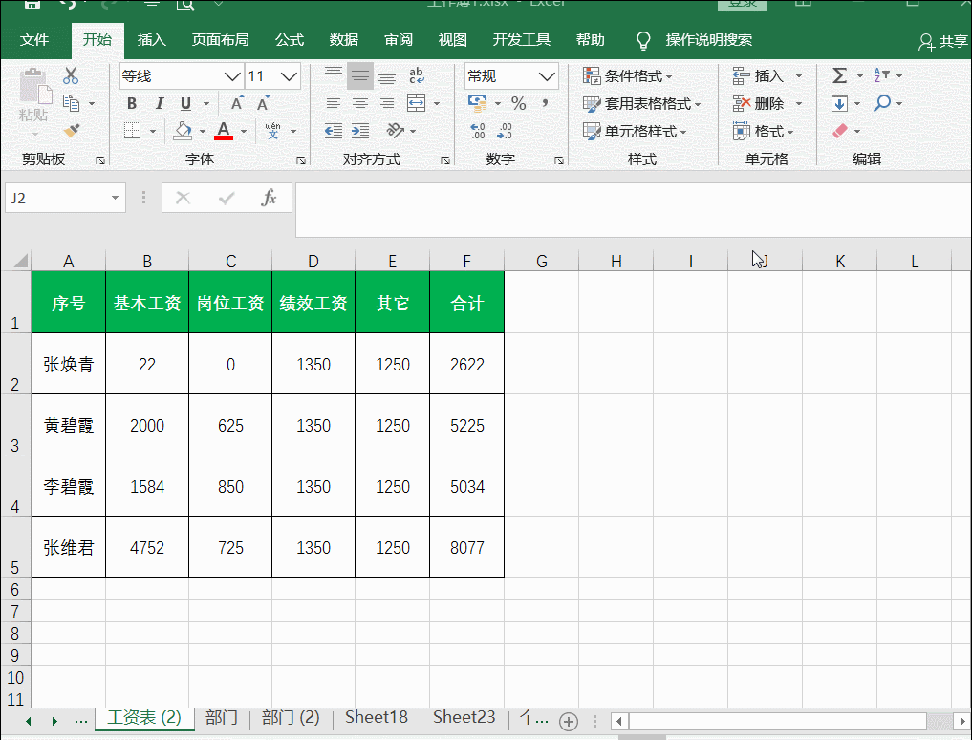
Task: Toggle middle vertical alignment
Action: click(x=360, y=76)
